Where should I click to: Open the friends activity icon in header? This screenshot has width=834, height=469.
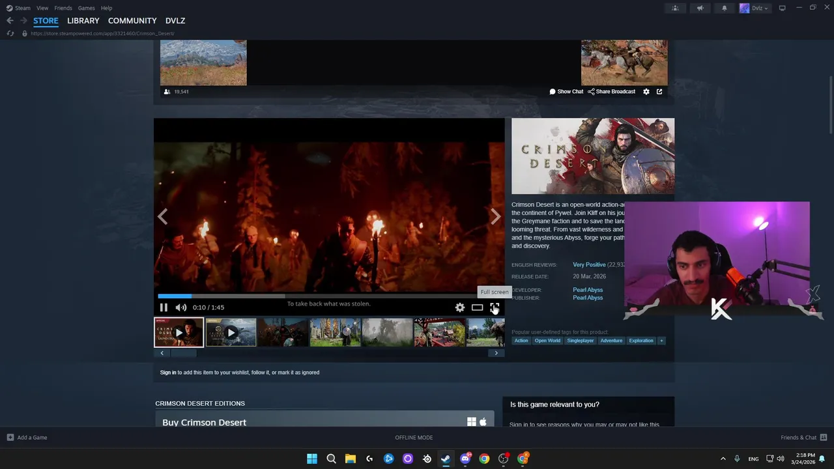click(x=675, y=8)
